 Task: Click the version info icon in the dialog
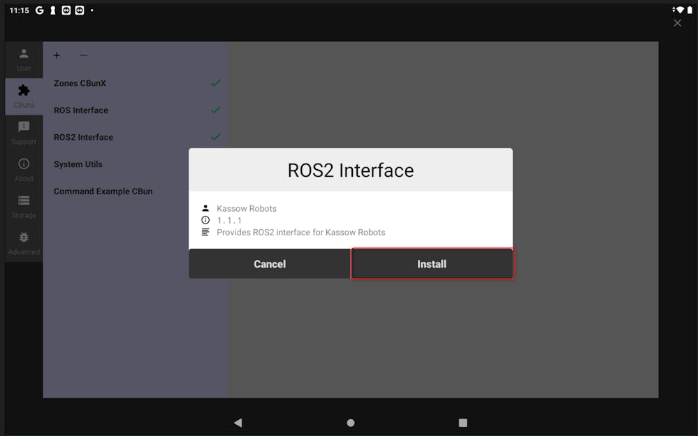coord(205,220)
